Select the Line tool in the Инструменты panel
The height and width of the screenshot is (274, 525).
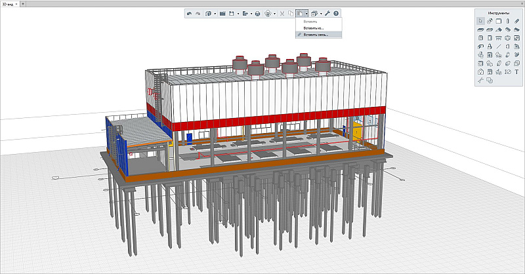(x=499, y=47)
